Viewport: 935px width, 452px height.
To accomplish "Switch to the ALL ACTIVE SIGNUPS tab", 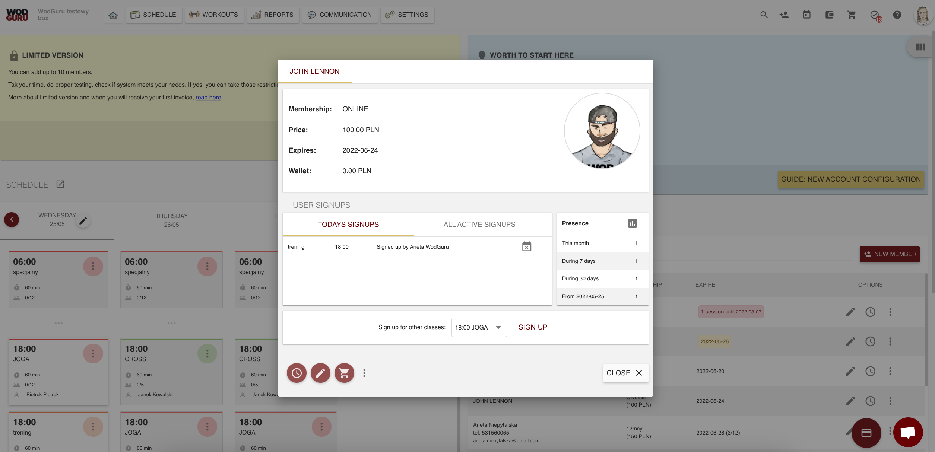I will tap(479, 224).
